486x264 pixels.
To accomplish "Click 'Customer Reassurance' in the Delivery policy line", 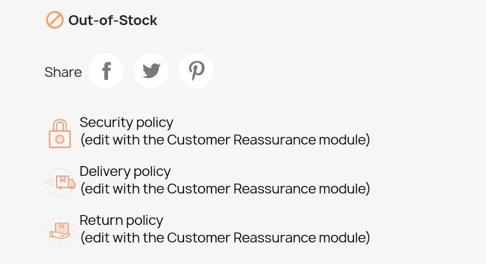I will pos(241,189).
